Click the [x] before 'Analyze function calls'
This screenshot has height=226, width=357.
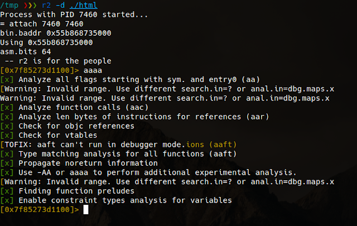[x=7, y=107]
